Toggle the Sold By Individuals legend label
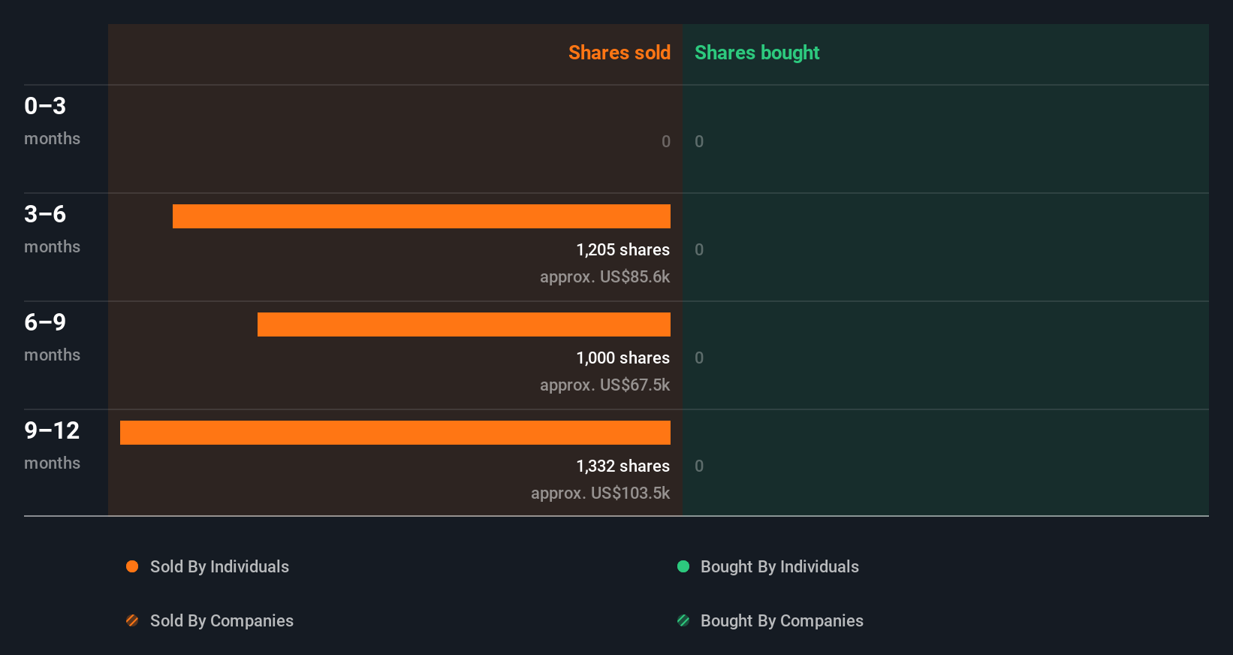1233x655 pixels. [x=219, y=566]
